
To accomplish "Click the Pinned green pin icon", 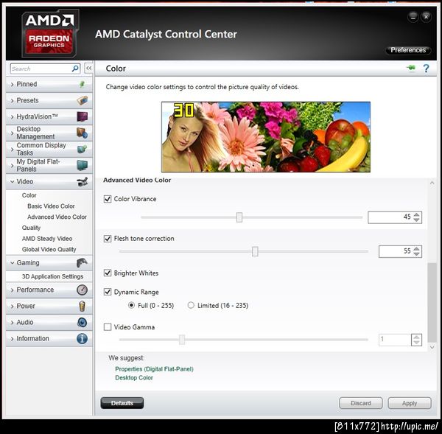I will click(x=82, y=84).
